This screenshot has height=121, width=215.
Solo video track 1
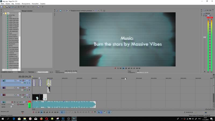(30, 80)
